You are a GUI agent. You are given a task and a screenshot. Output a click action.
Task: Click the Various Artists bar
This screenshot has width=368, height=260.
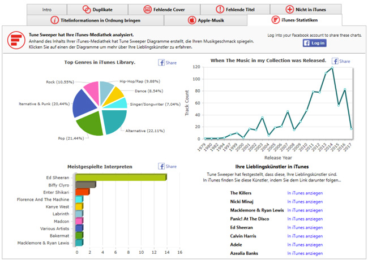pos(79,228)
